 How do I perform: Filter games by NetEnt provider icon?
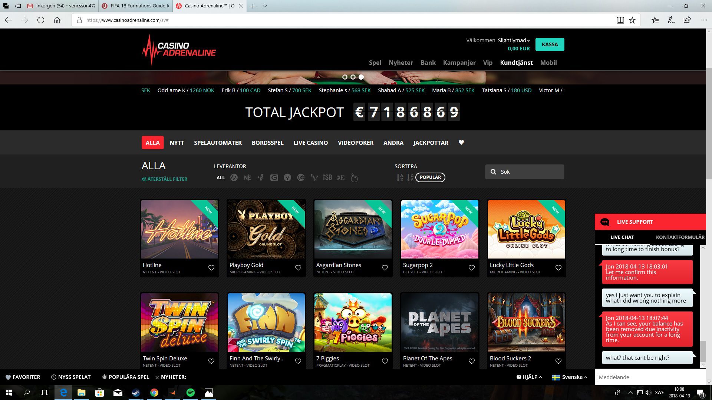[x=247, y=178]
